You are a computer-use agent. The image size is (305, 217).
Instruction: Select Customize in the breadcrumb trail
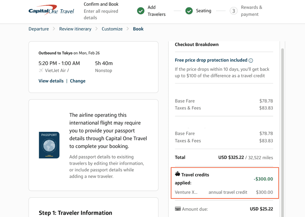[x=112, y=29]
